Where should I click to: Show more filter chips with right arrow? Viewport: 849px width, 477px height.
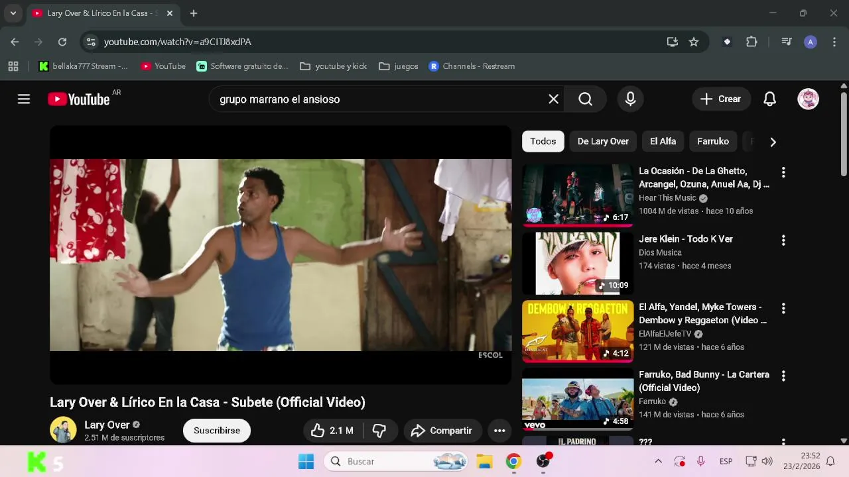pos(773,141)
